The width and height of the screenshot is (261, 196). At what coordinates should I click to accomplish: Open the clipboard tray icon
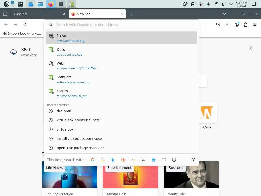193,4
